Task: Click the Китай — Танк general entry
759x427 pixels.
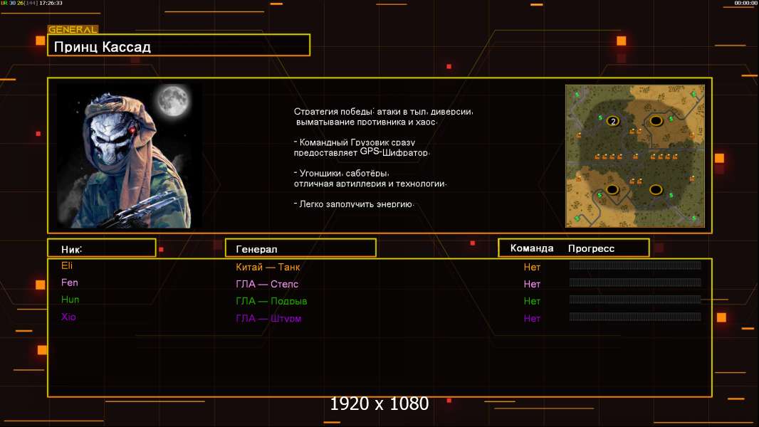Action: (x=268, y=267)
